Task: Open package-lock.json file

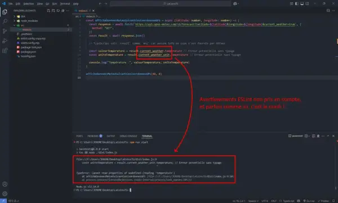Action: 31,47
